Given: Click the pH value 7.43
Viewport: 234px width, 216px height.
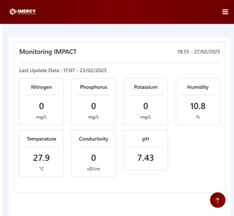Looking at the screenshot, I should (145, 158).
